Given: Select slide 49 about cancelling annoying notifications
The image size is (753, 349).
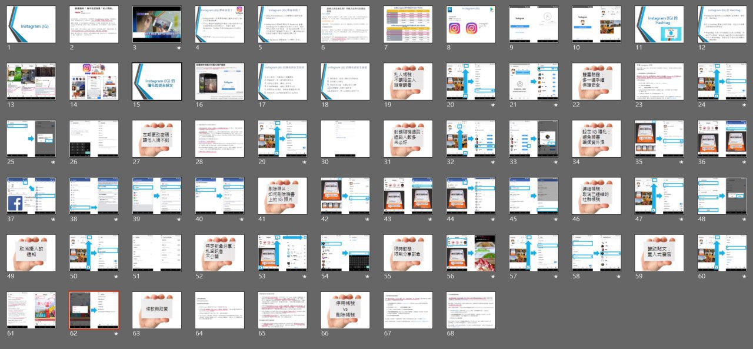Looking at the screenshot, I should click(x=31, y=253).
